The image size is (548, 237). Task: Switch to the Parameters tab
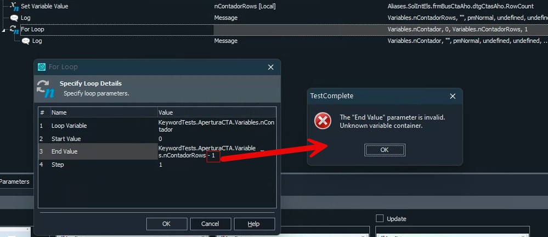[14, 182]
